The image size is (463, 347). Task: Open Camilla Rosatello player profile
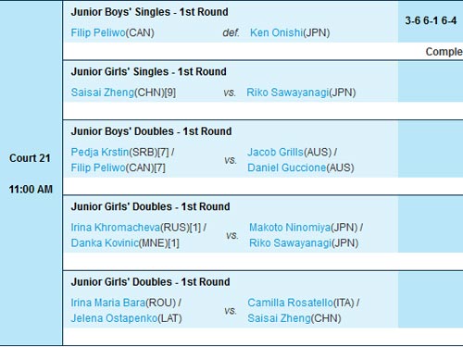tap(290, 303)
